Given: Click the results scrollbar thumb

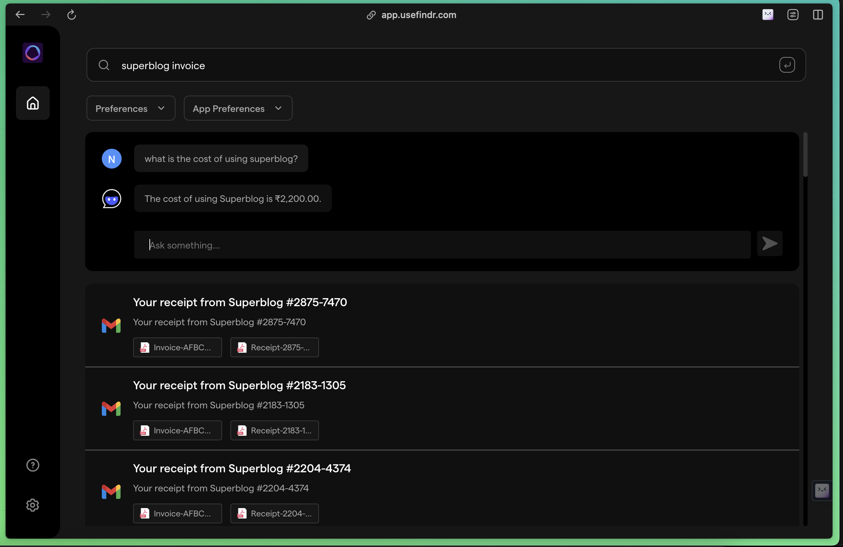Looking at the screenshot, I should tap(805, 154).
